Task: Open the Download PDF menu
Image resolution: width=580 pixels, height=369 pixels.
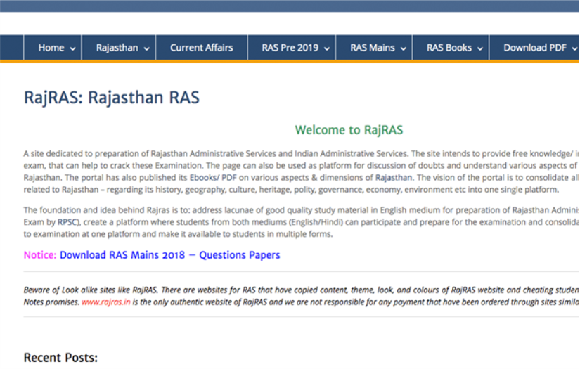Action: point(535,48)
